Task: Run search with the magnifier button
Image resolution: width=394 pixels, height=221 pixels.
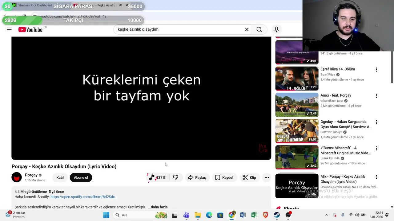Action: pos(259,29)
